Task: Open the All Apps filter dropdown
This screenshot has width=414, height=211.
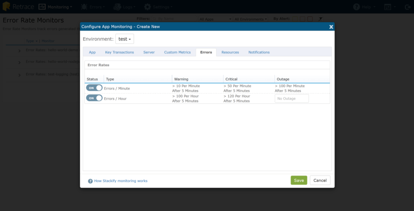Action: click(x=215, y=19)
